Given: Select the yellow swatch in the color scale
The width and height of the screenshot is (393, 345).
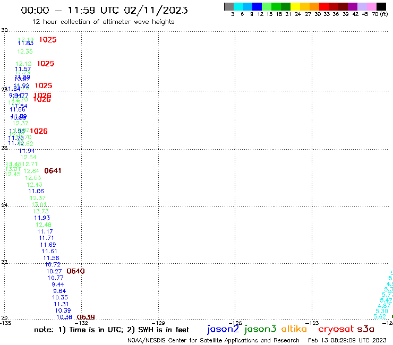Looking at the screenshot, I should 295,6.
